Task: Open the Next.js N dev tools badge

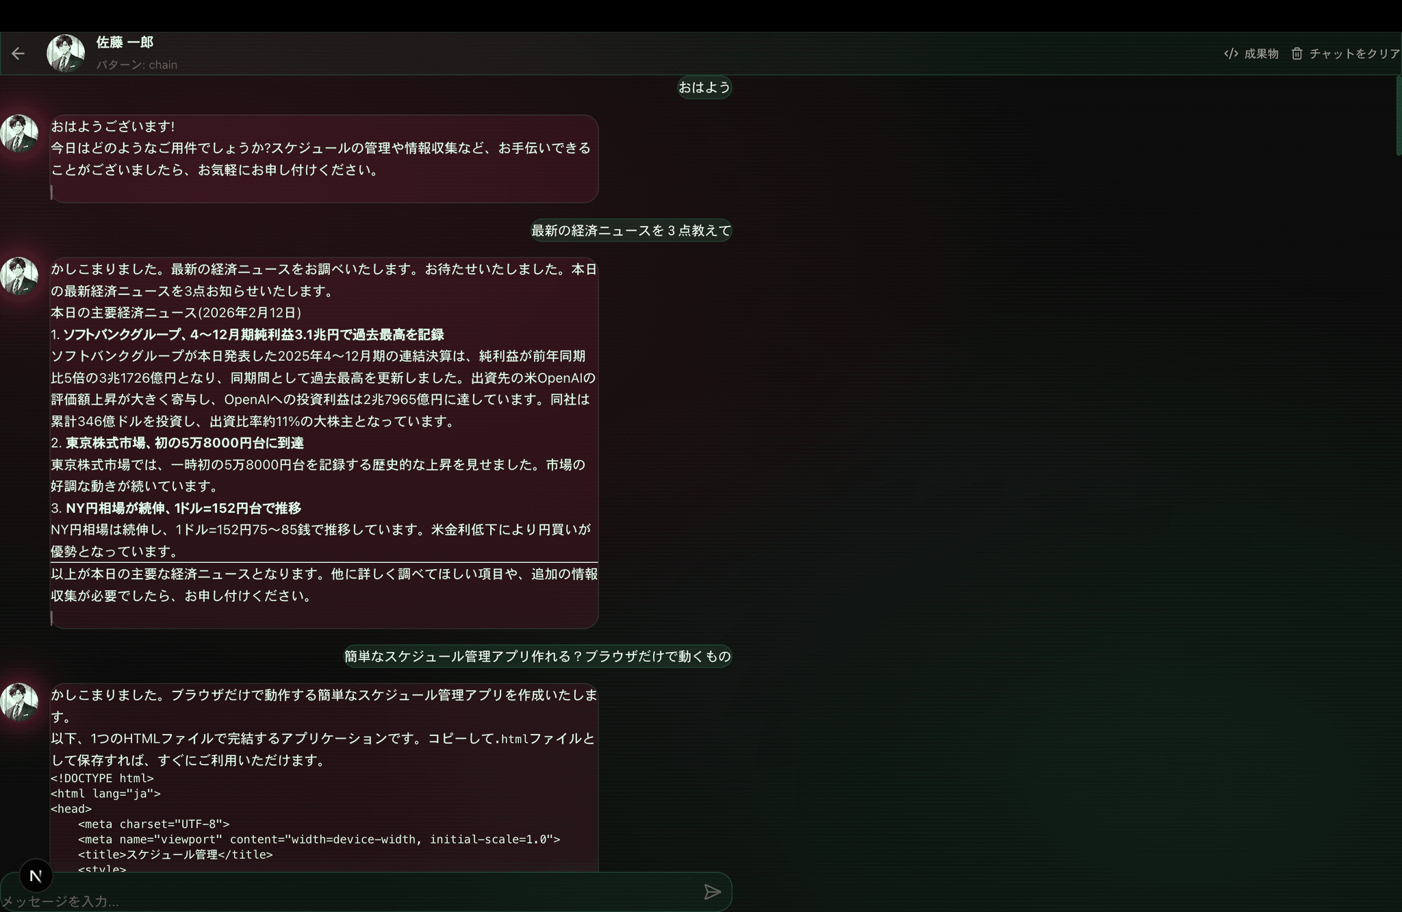Action: (36, 875)
